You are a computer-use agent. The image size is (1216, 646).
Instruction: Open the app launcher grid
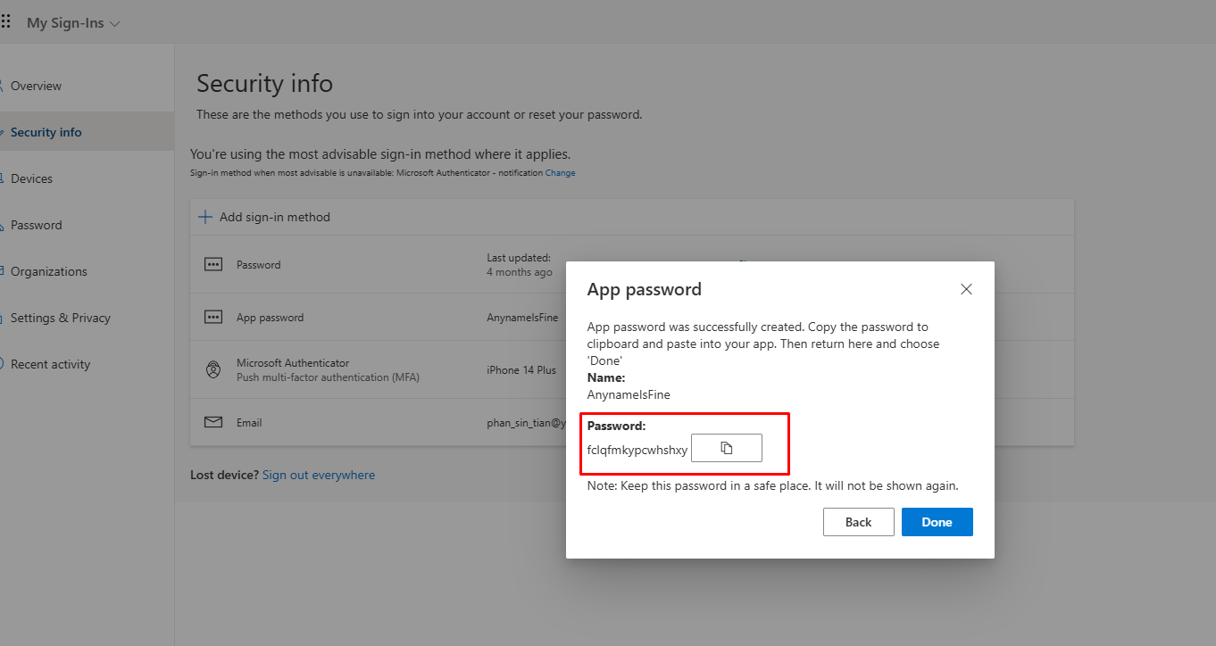(6, 22)
